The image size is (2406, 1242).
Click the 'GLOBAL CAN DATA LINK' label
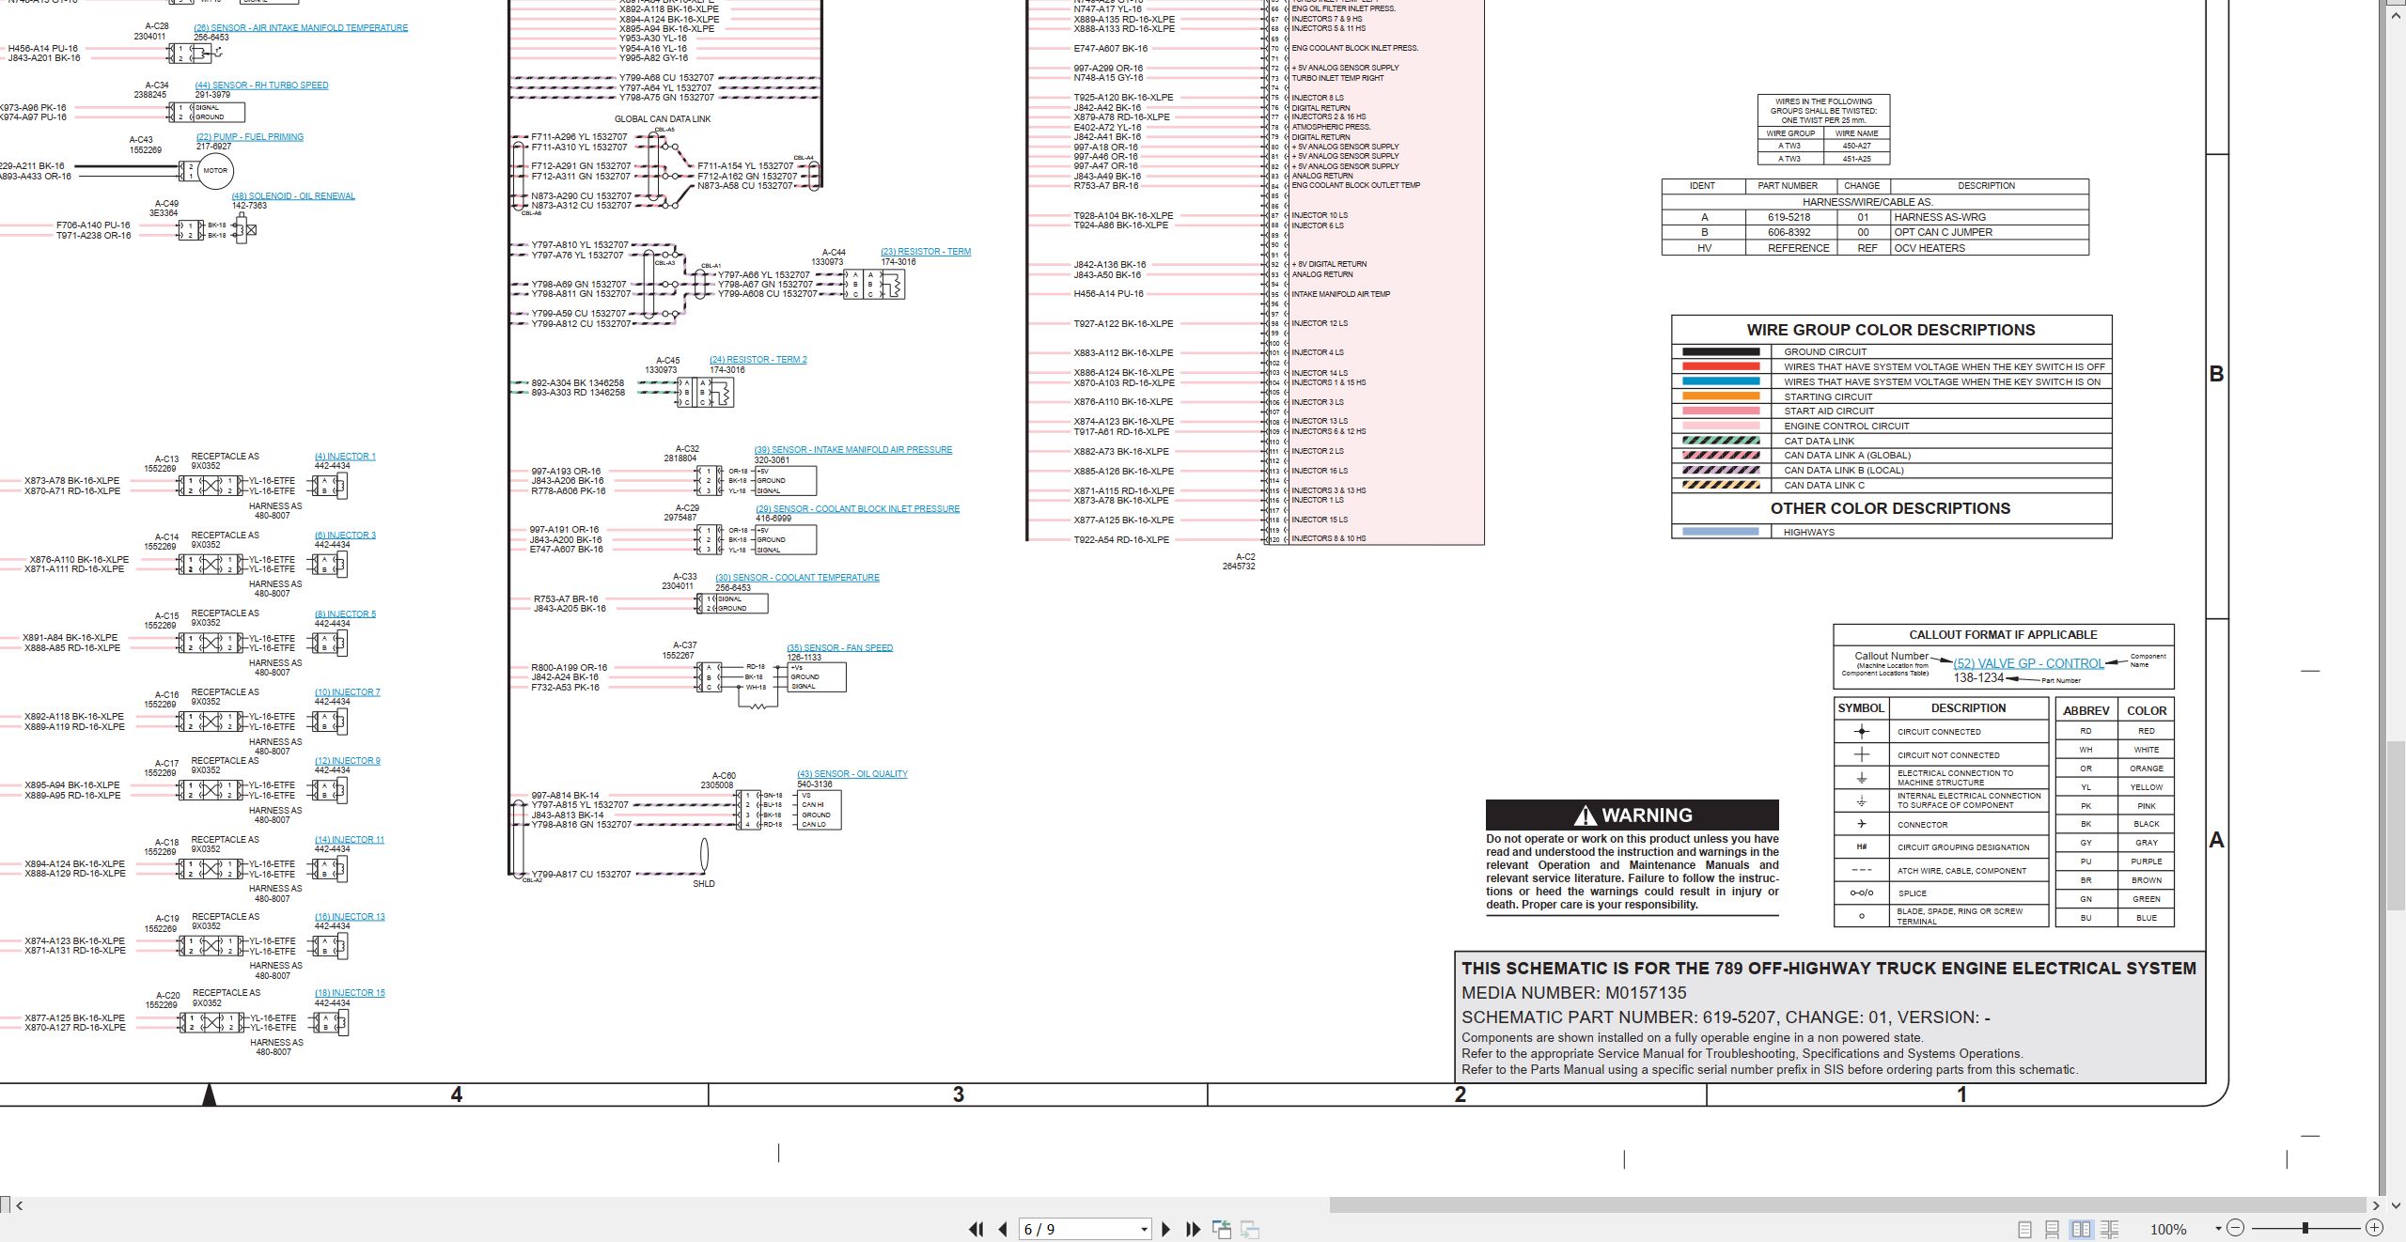point(663,119)
